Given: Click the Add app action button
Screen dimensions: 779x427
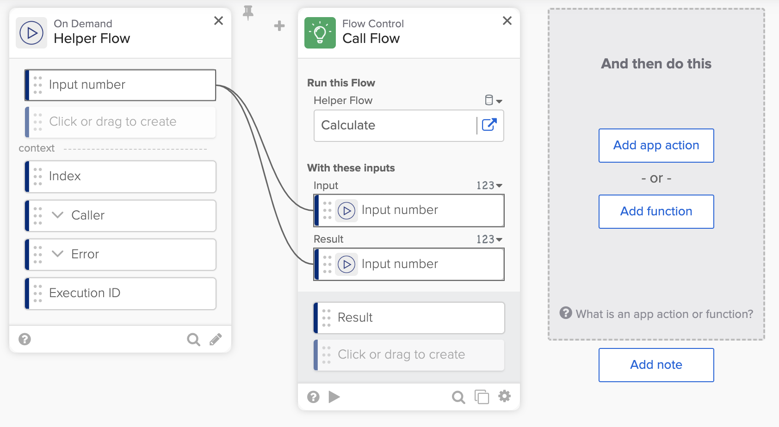Looking at the screenshot, I should coord(656,145).
